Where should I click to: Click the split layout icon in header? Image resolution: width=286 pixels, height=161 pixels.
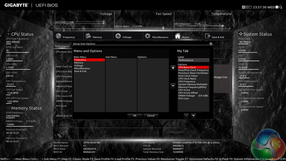pos(250,7)
